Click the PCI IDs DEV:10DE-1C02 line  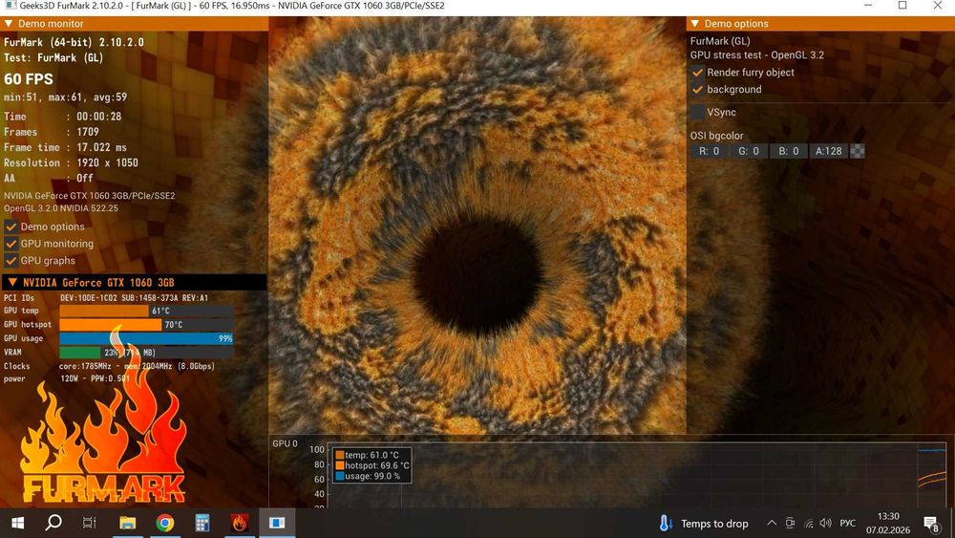click(106, 298)
